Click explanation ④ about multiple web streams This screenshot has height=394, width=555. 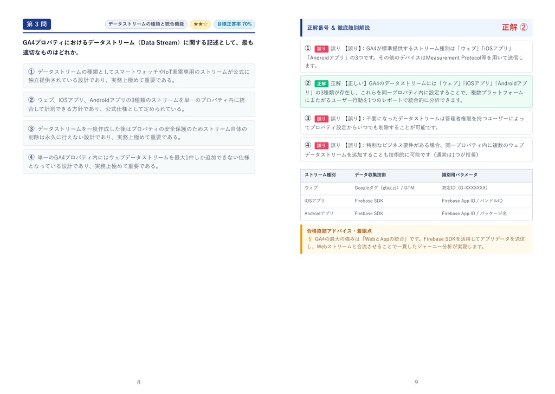point(416,150)
